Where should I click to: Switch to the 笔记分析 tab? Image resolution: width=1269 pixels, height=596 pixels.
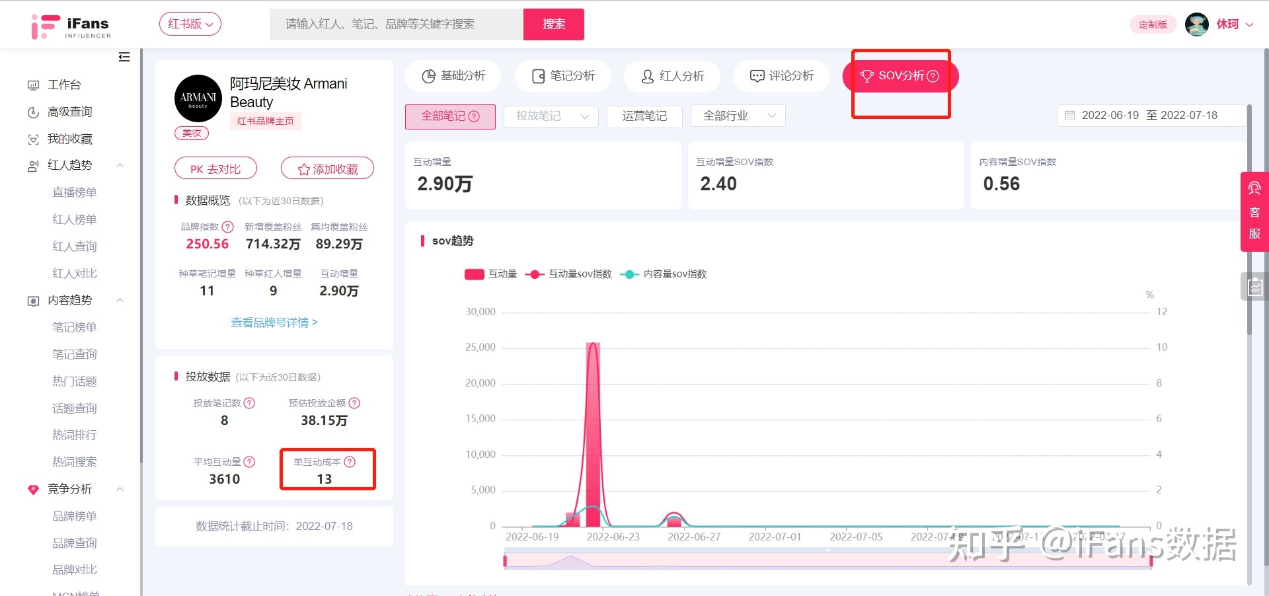(x=563, y=76)
